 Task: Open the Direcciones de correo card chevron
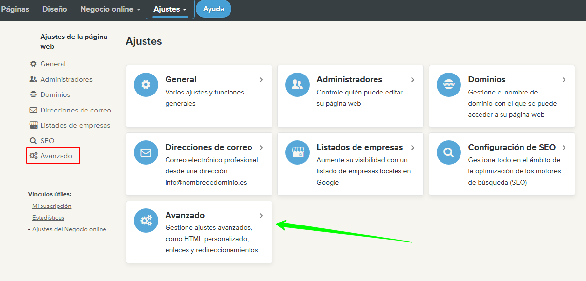pos(261,148)
